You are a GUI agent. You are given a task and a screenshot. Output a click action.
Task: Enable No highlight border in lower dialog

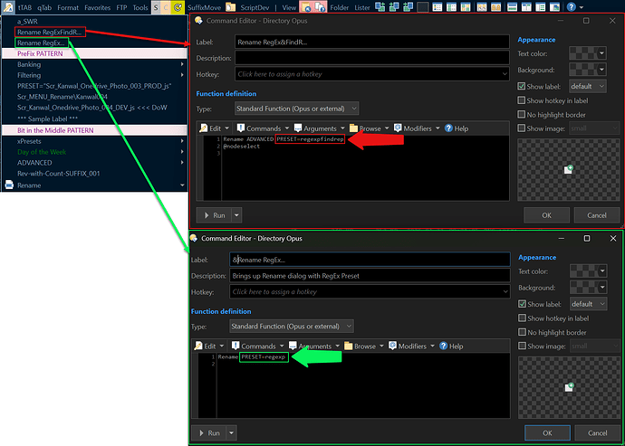(x=521, y=332)
